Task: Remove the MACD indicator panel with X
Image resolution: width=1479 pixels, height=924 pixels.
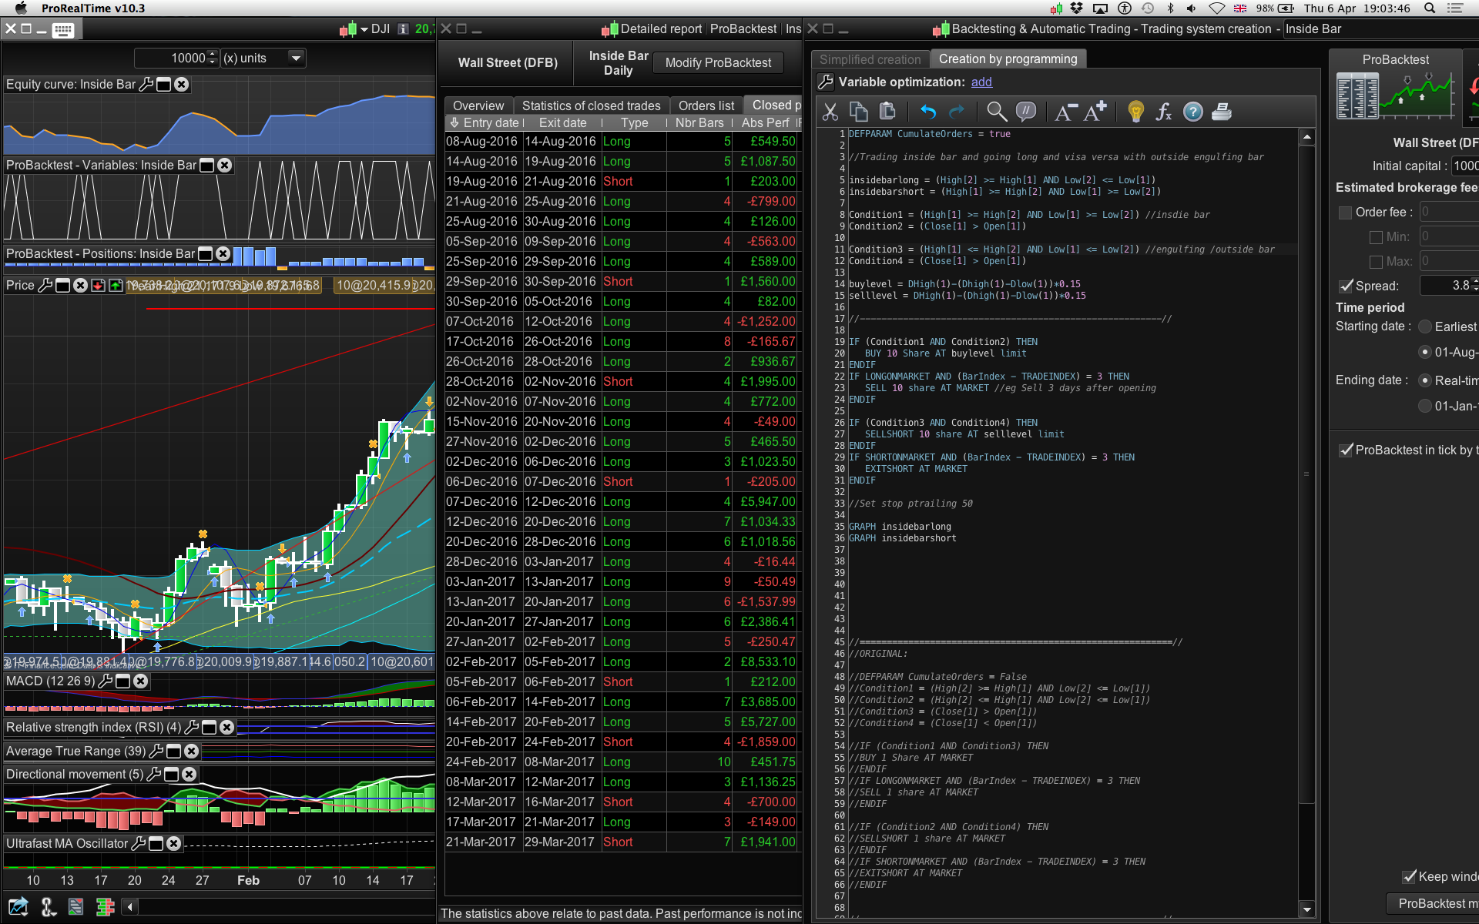Action: (141, 681)
